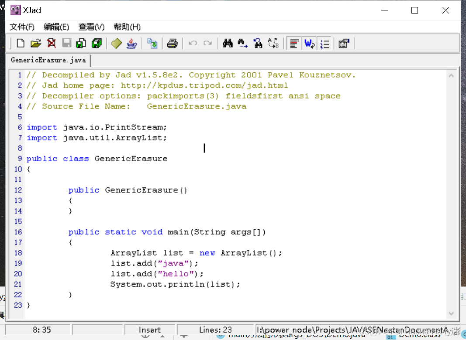This screenshot has width=466, height=340.
Task: Click line number 23 in the gutter
Action: click(x=18, y=305)
